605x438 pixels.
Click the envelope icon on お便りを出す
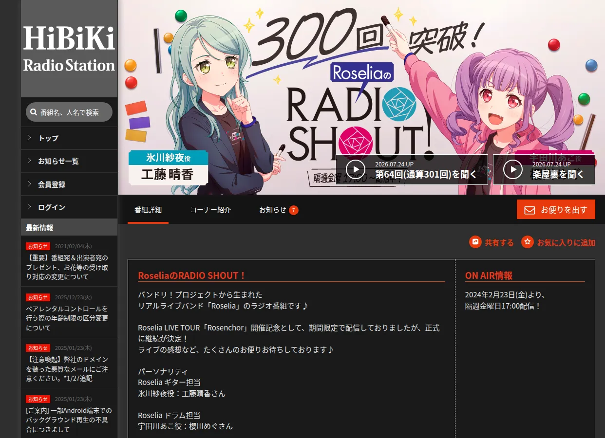point(529,210)
